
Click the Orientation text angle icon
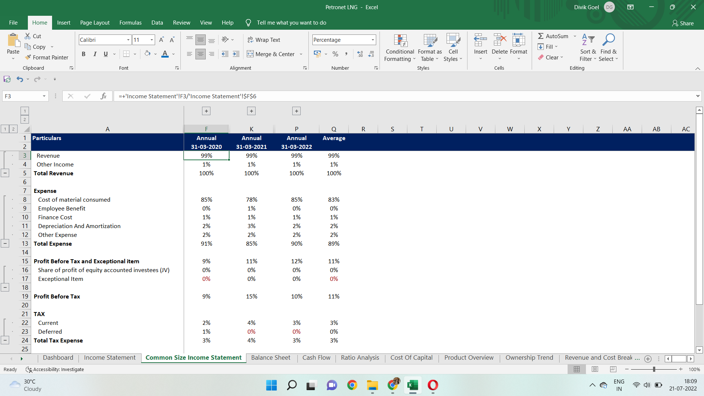(x=225, y=40)
